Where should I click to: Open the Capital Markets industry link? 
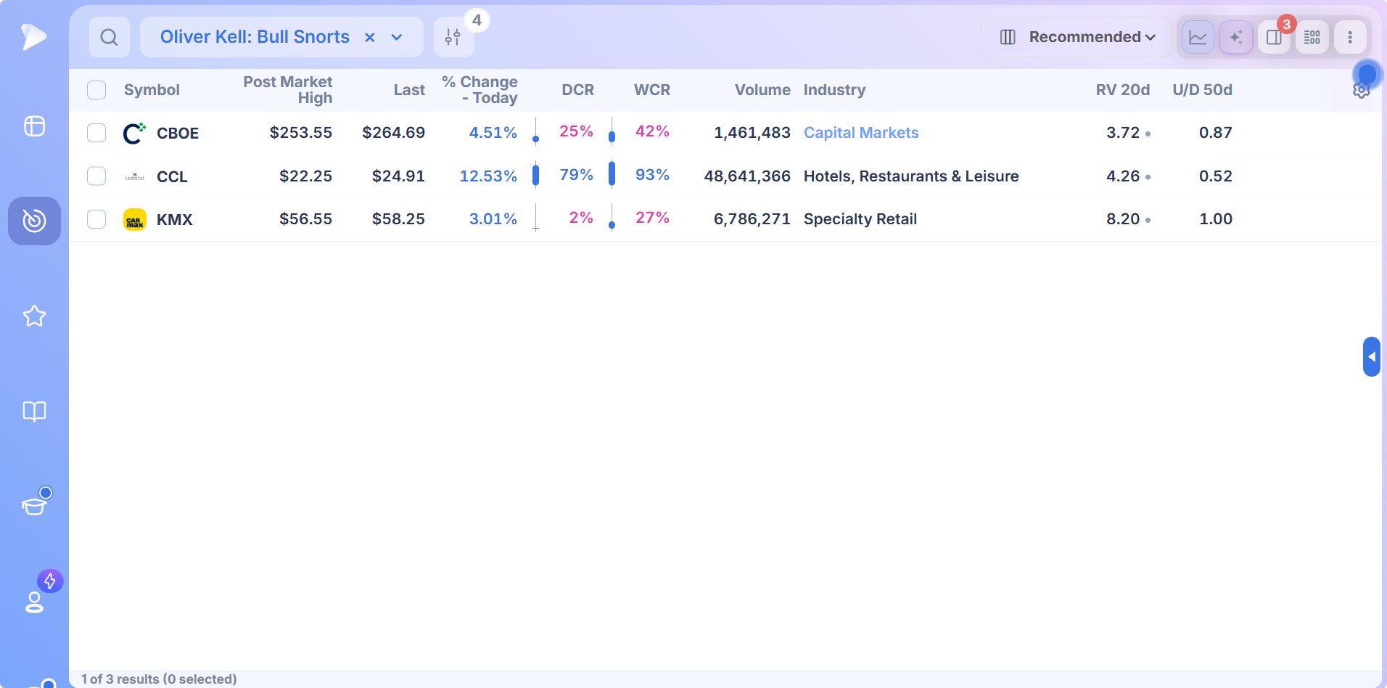pyautogui.click(x=861, y=133)
